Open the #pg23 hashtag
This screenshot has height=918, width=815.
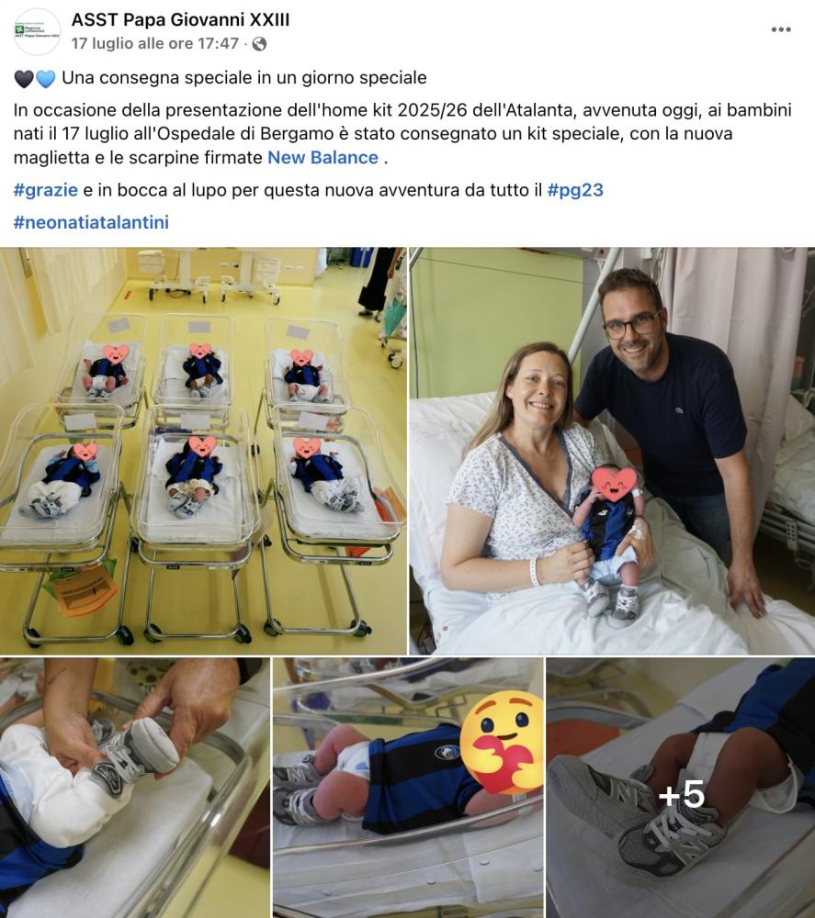click(x=575, y=190)
